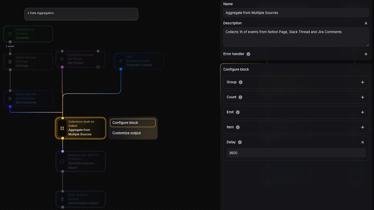Click the Transform node chat icon

[x=62, y=161]
